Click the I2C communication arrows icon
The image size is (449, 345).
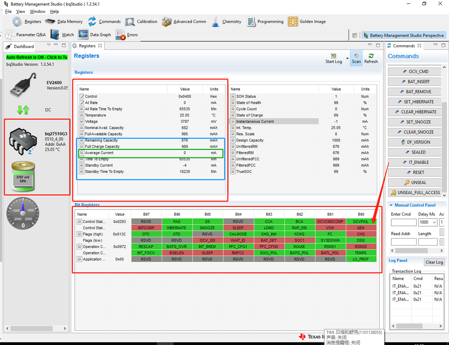23,109
